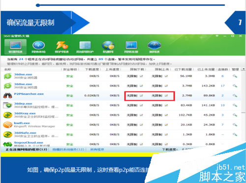Viewport: 246px width, 183px height.
Task: Sort by the 名称 column header
Action: coord(7,69)
